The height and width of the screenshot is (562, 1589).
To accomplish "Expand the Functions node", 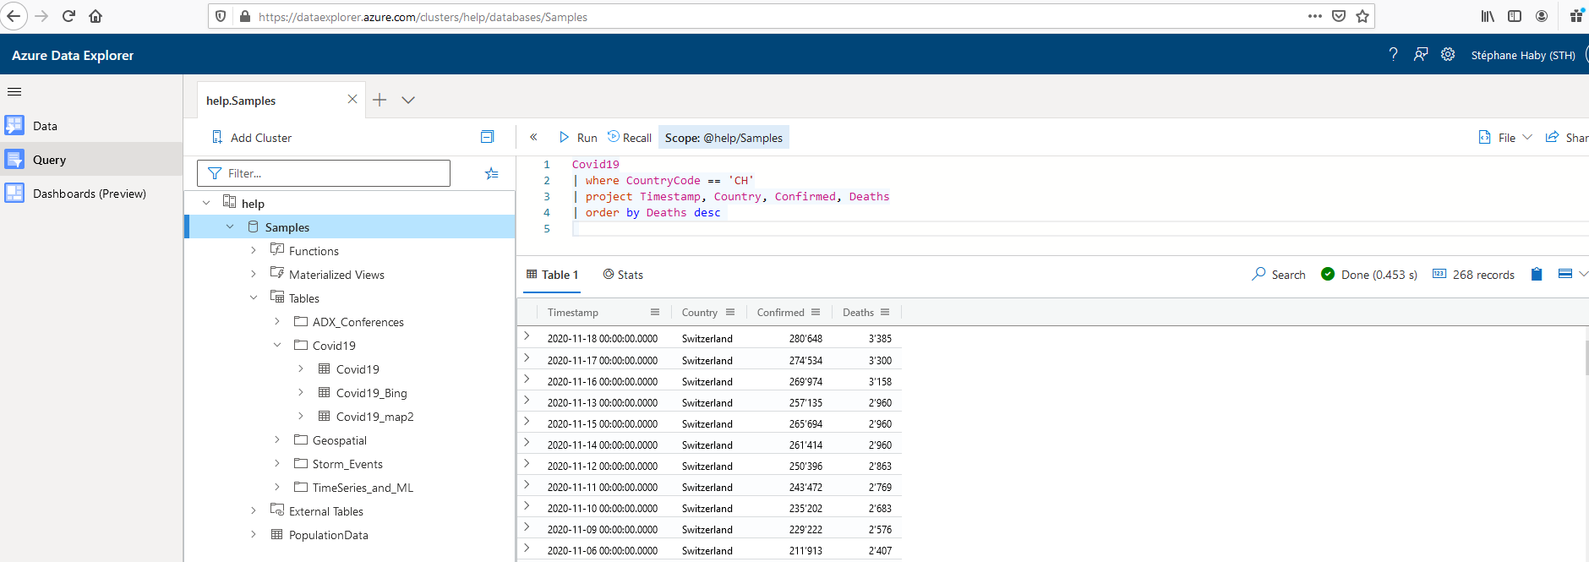I will (254, 250).
